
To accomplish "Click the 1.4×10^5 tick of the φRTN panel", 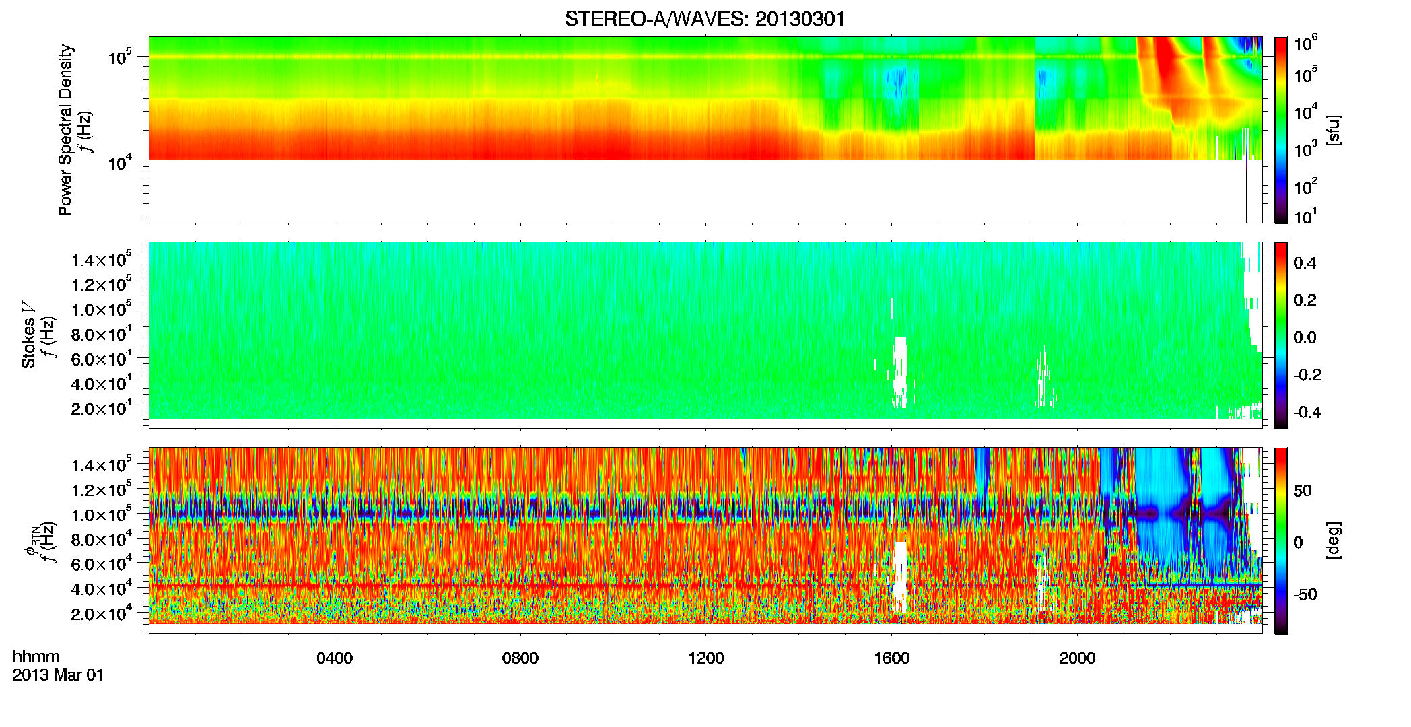I will (102, 464).
